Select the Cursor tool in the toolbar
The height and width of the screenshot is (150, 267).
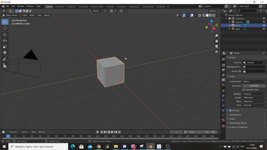coord(5,28)
